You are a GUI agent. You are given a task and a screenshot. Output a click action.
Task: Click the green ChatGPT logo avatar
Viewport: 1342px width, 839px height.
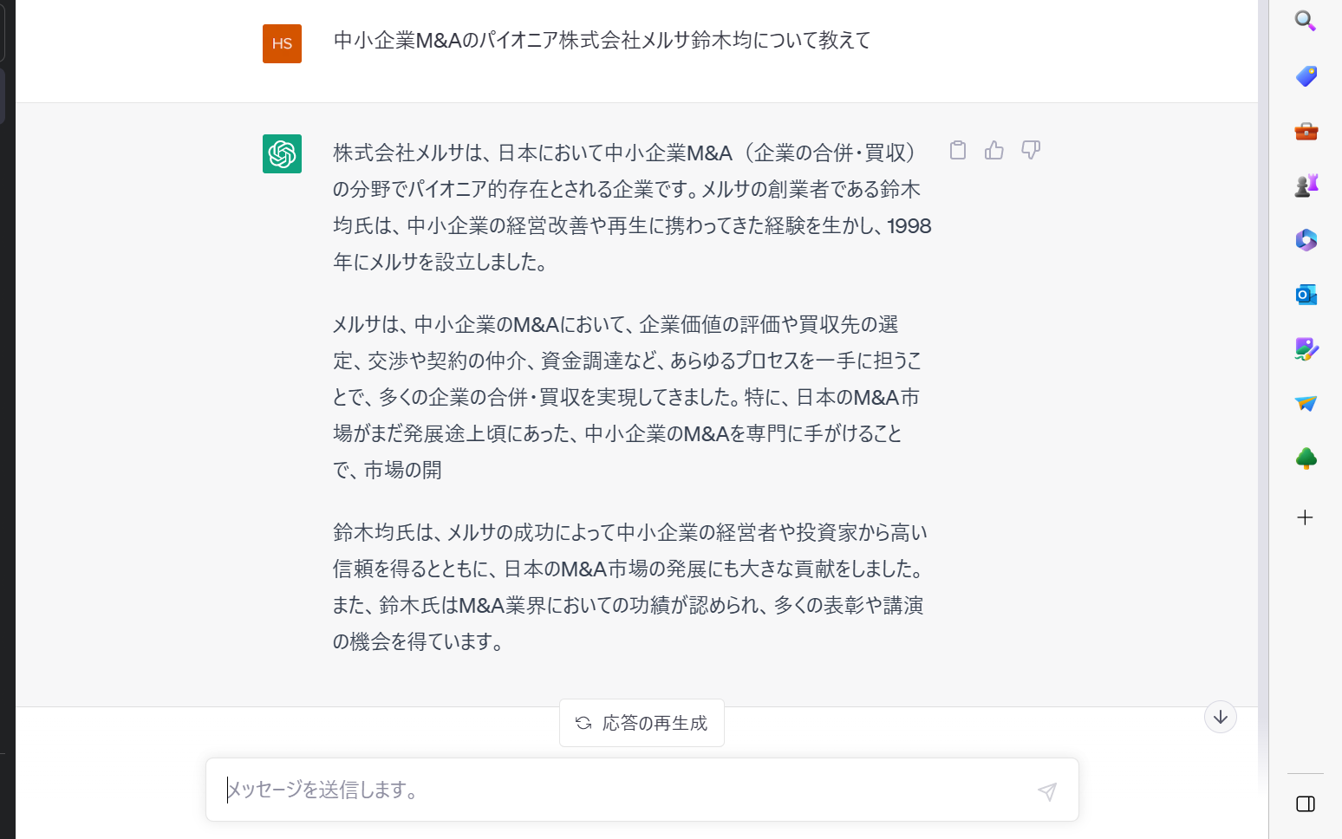[x=282, y=154]
